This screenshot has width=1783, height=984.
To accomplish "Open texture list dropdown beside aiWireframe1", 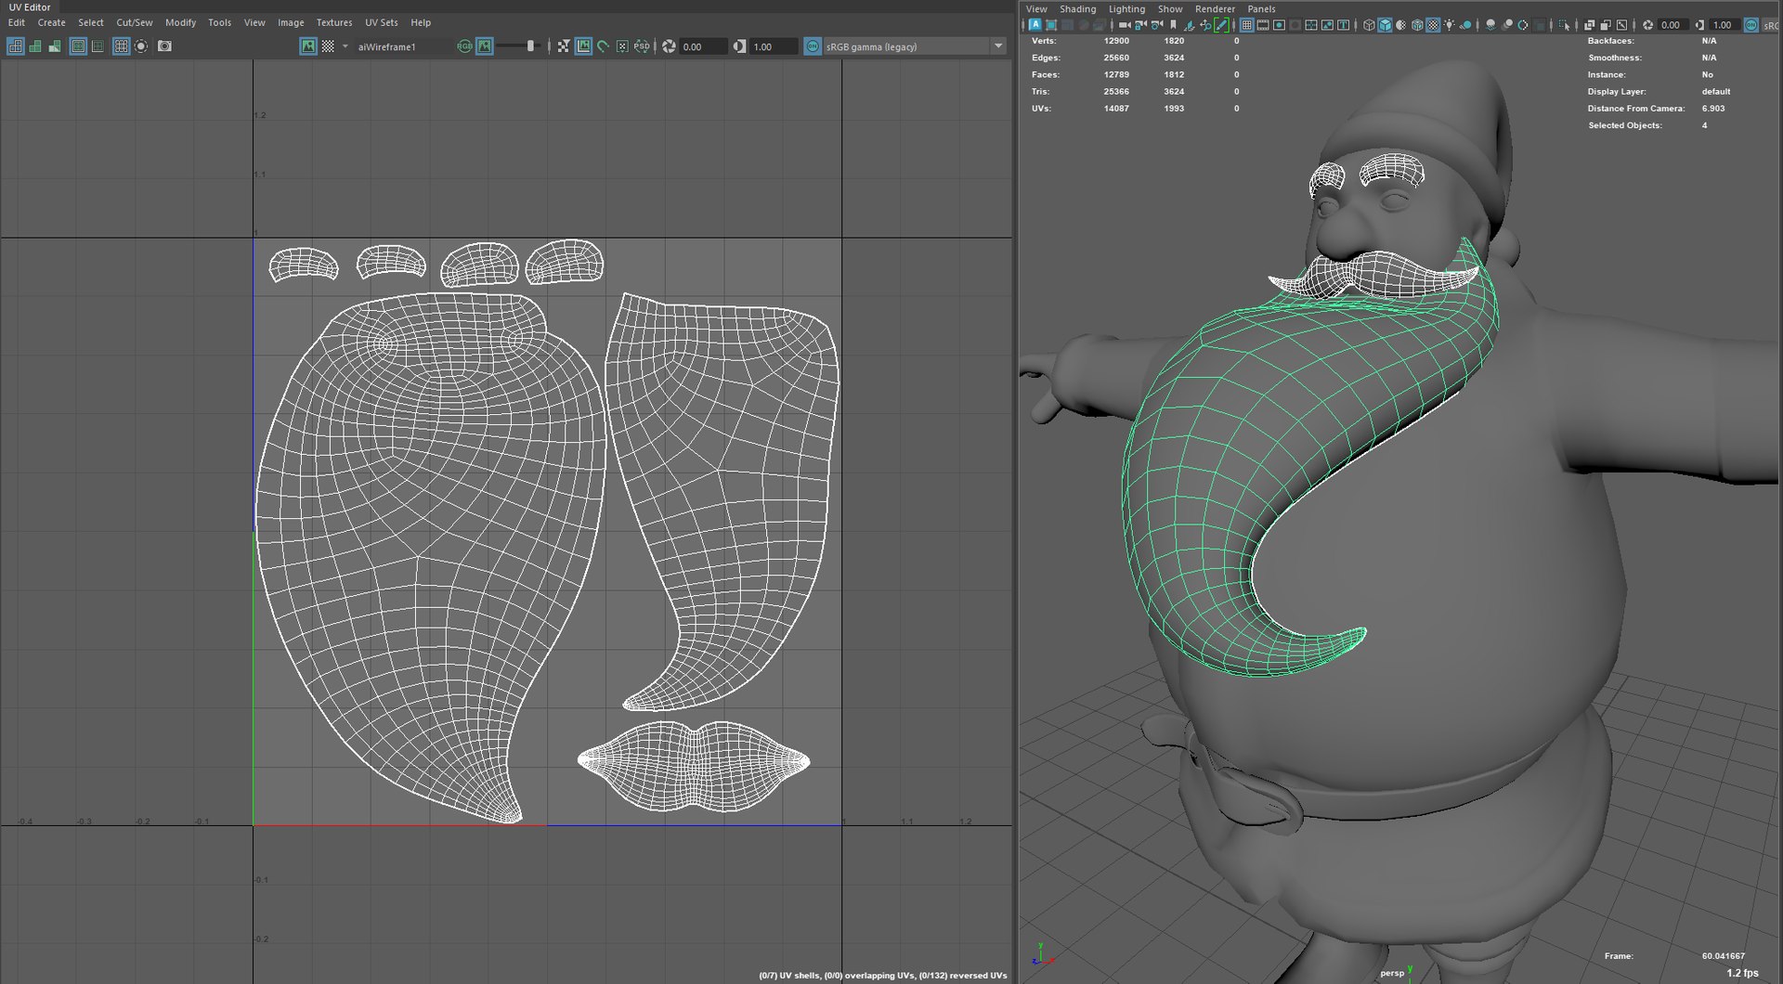I will tap(345, 46).
